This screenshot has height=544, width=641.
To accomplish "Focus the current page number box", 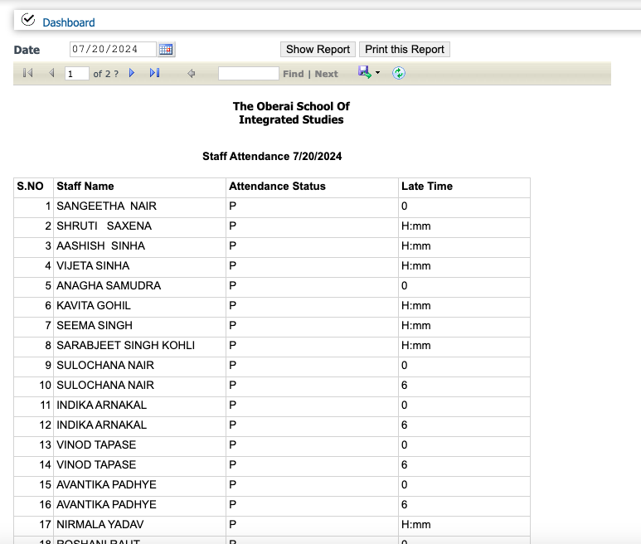I will (x=77, y=74).
